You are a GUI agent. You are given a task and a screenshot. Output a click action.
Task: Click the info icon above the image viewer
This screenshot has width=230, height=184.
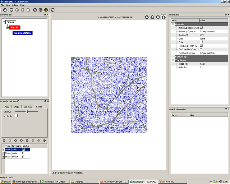pos(164,17)
